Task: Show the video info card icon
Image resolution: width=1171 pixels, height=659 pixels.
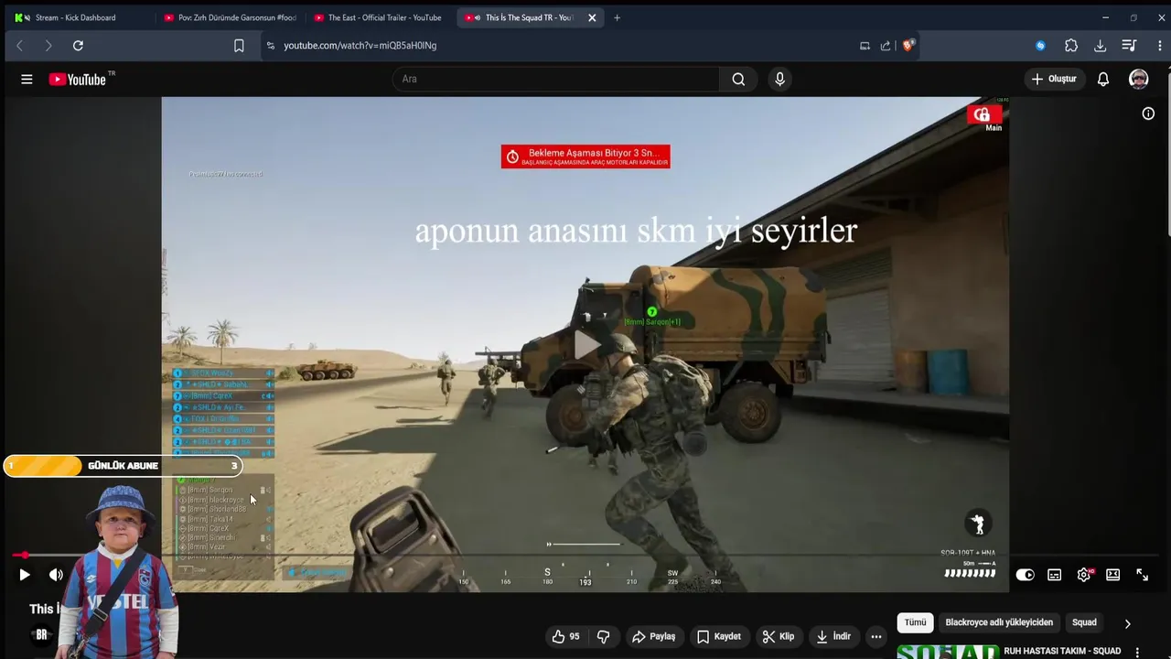Action: click(x=1148, y=113)
